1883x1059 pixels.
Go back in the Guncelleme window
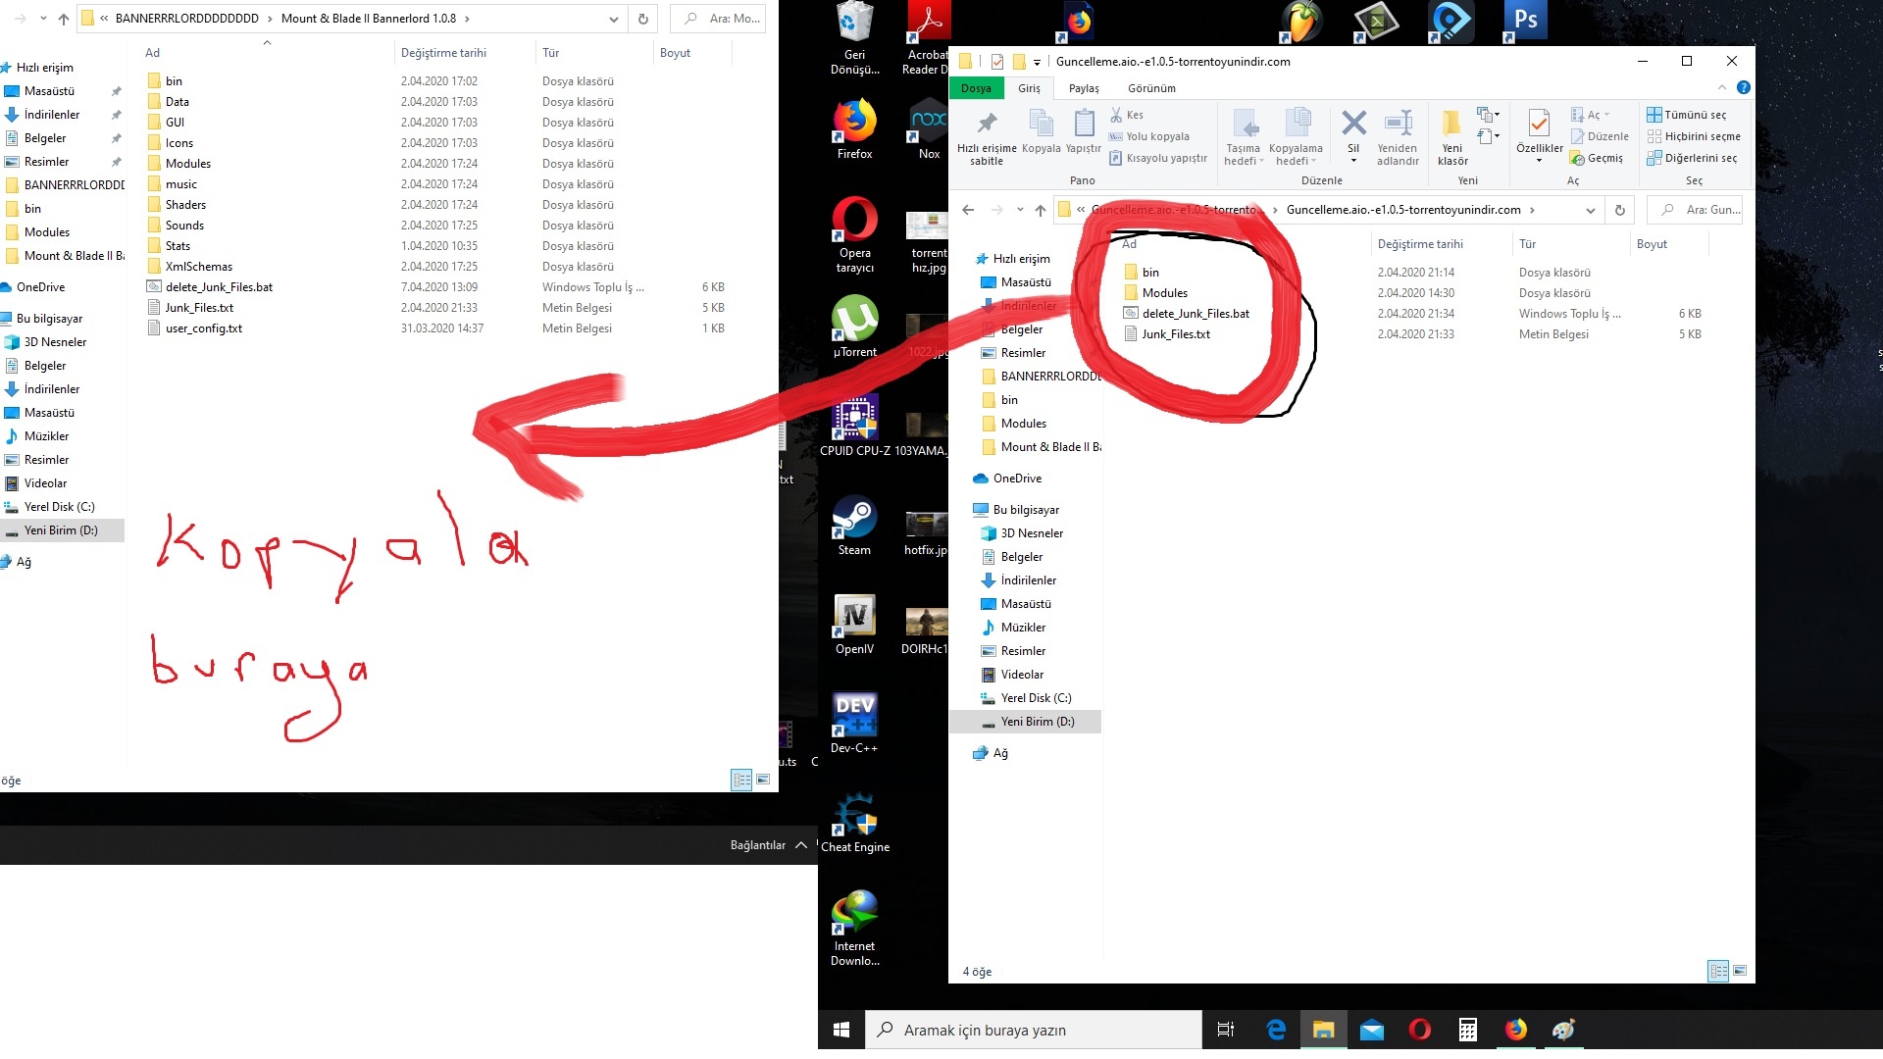coord(968,210)
